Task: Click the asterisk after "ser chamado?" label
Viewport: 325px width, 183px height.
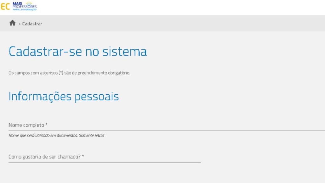Action: [83, 156]
